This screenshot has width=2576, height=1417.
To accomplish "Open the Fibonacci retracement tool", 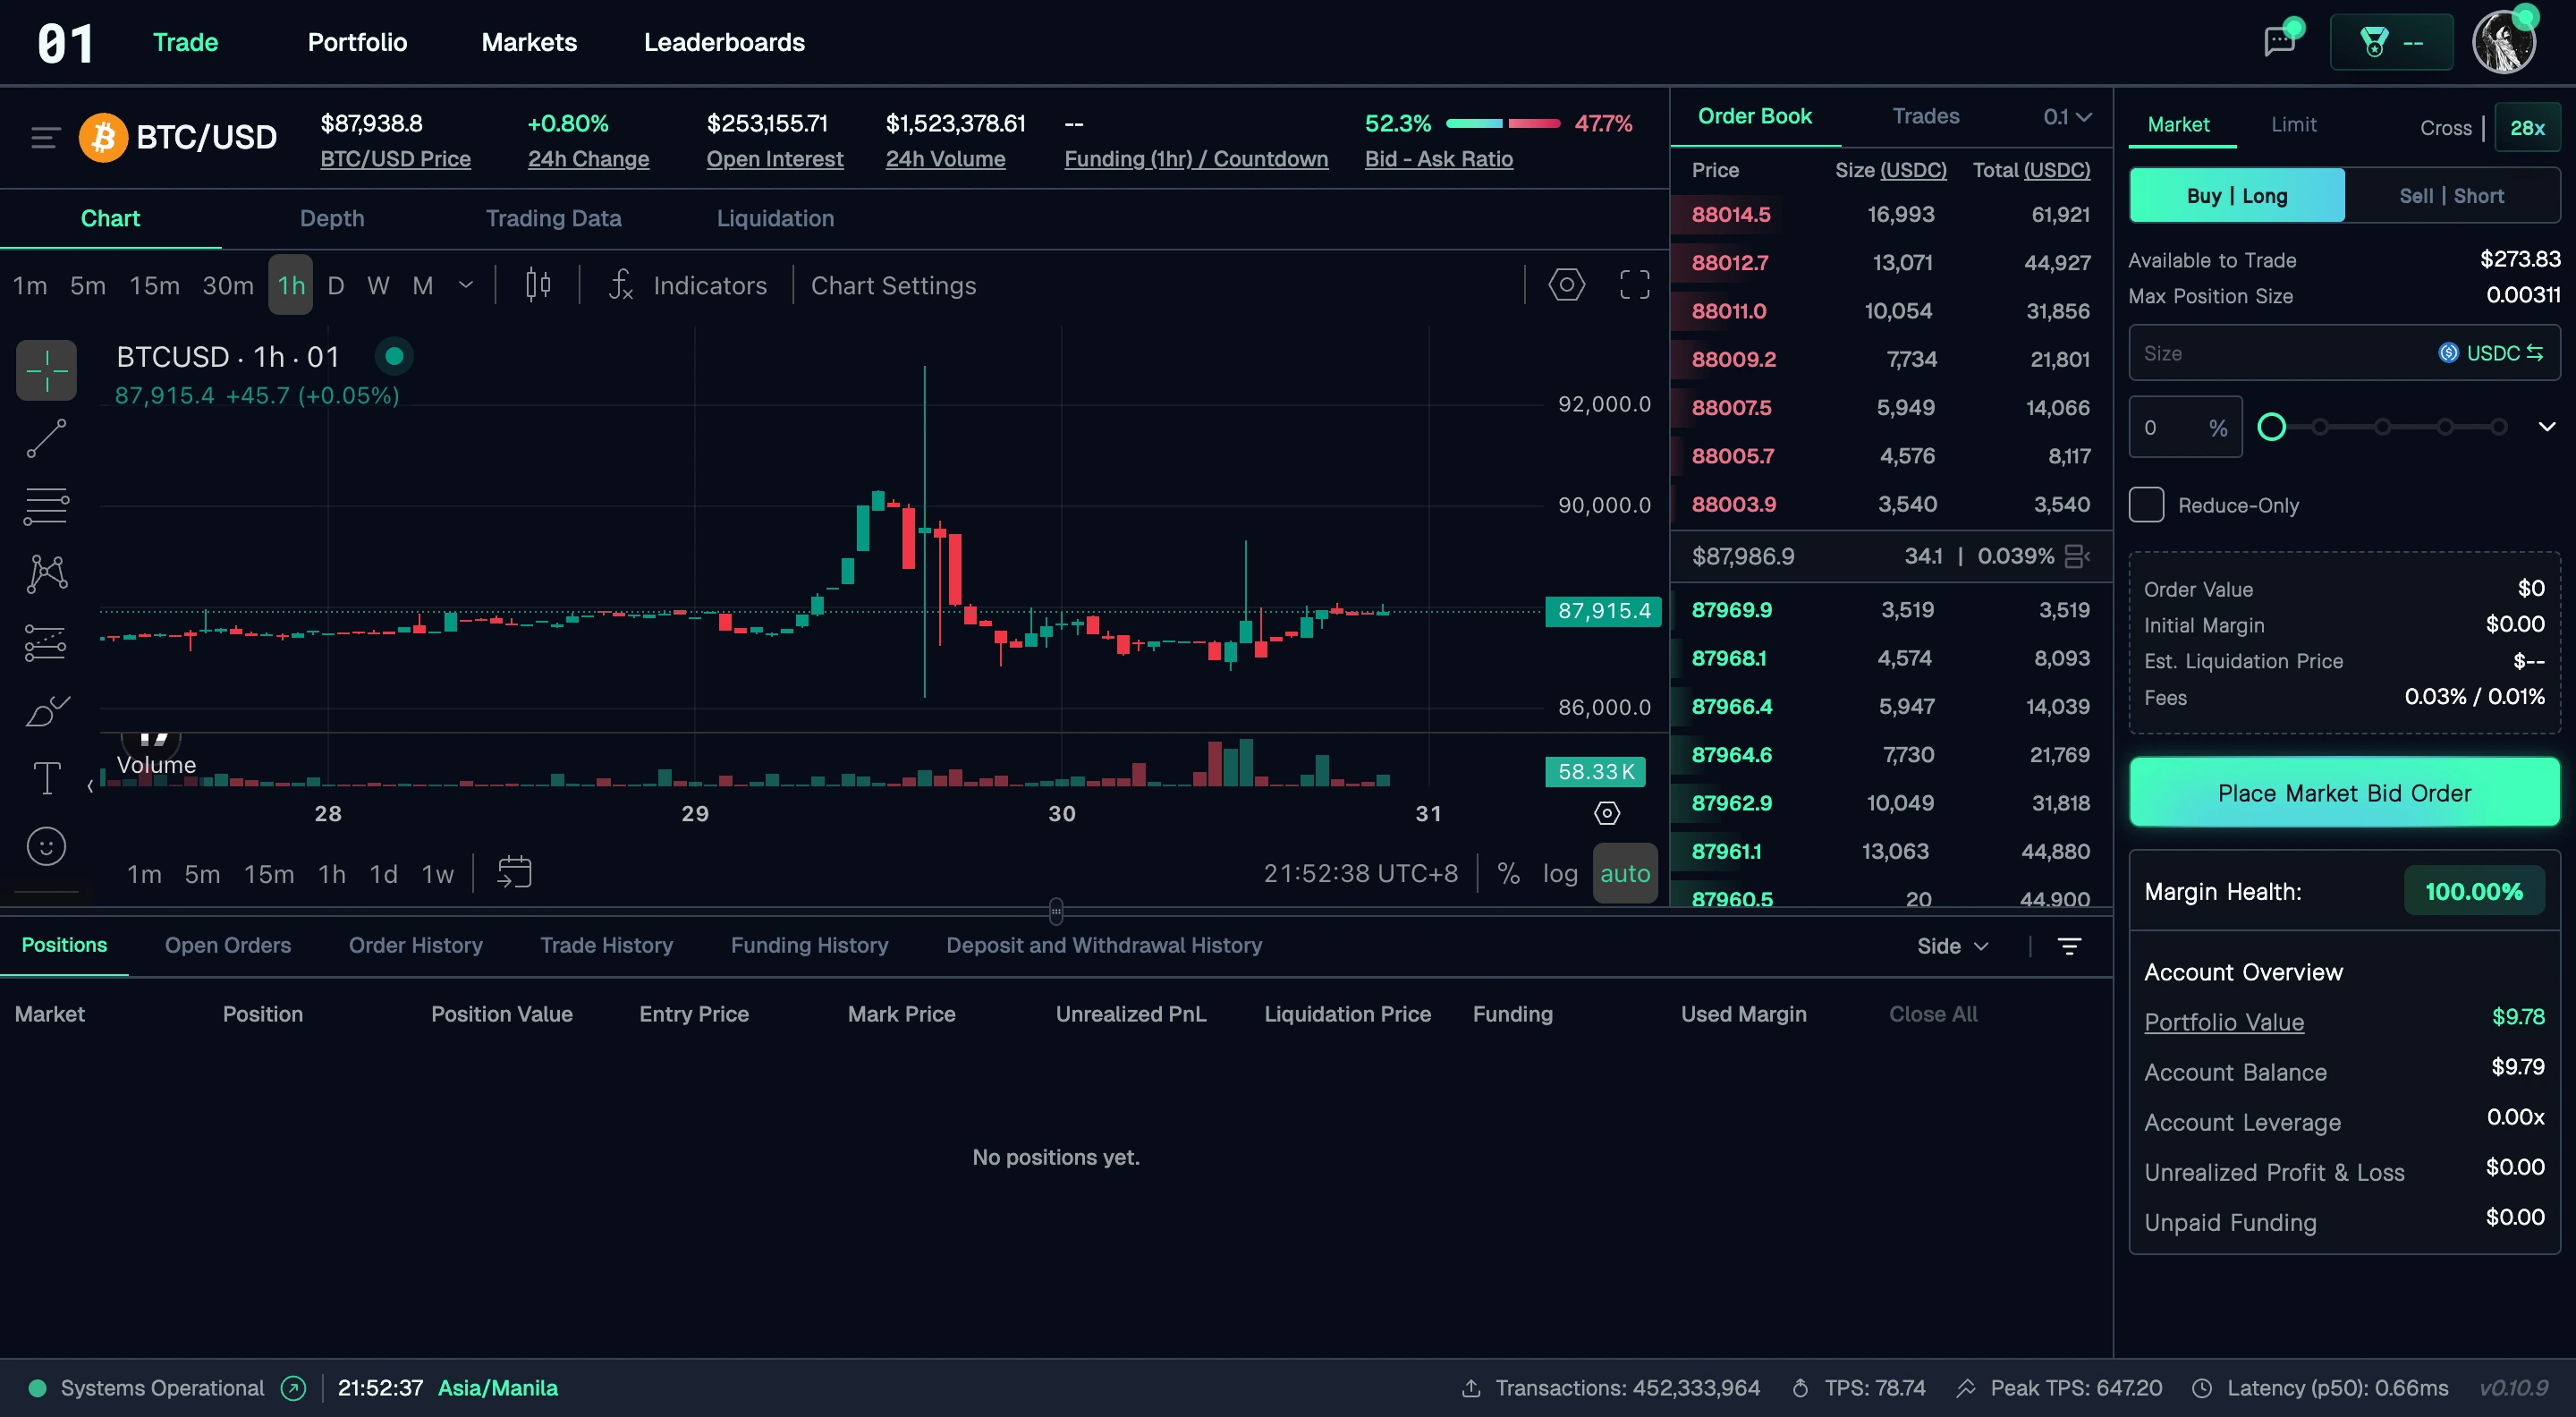I will point(46,506).
